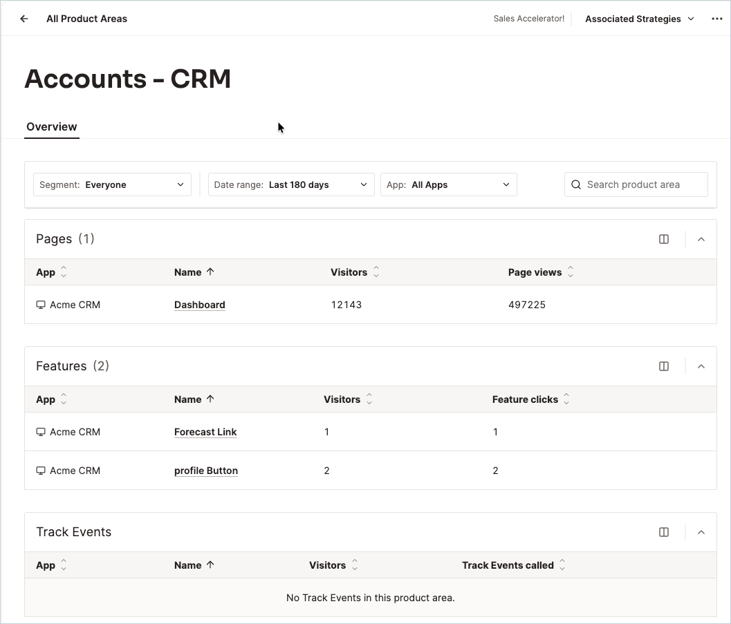The height and width of the screenshot is (624, 731).
Task: Collapse the Track Events section
Action: point(701,532)
